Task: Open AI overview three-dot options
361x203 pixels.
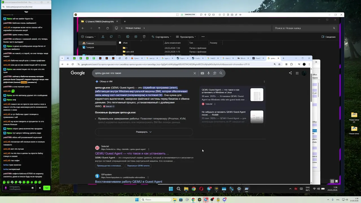Action: click(x=264, y=81)
